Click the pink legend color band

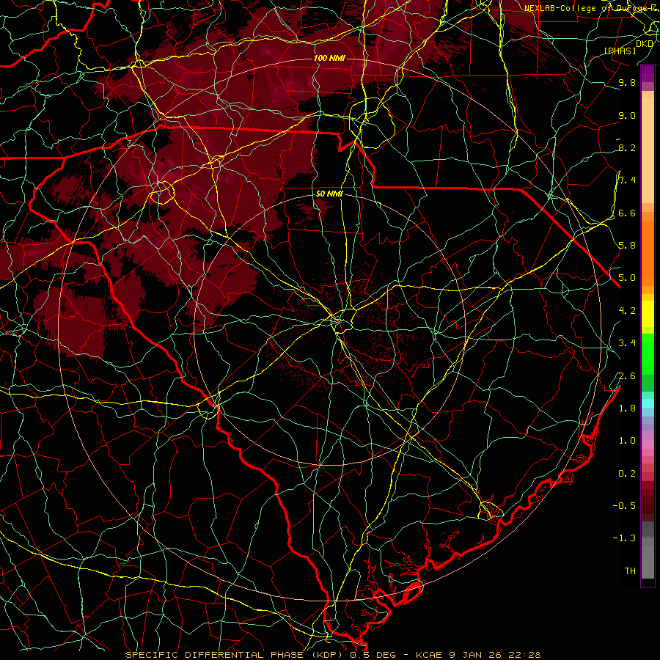[x=648, y=444]
